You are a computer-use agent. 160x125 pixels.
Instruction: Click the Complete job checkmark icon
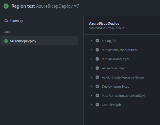[97, 105]
